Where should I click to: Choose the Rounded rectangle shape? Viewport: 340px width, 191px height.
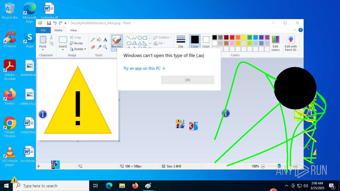click(129, 43)
